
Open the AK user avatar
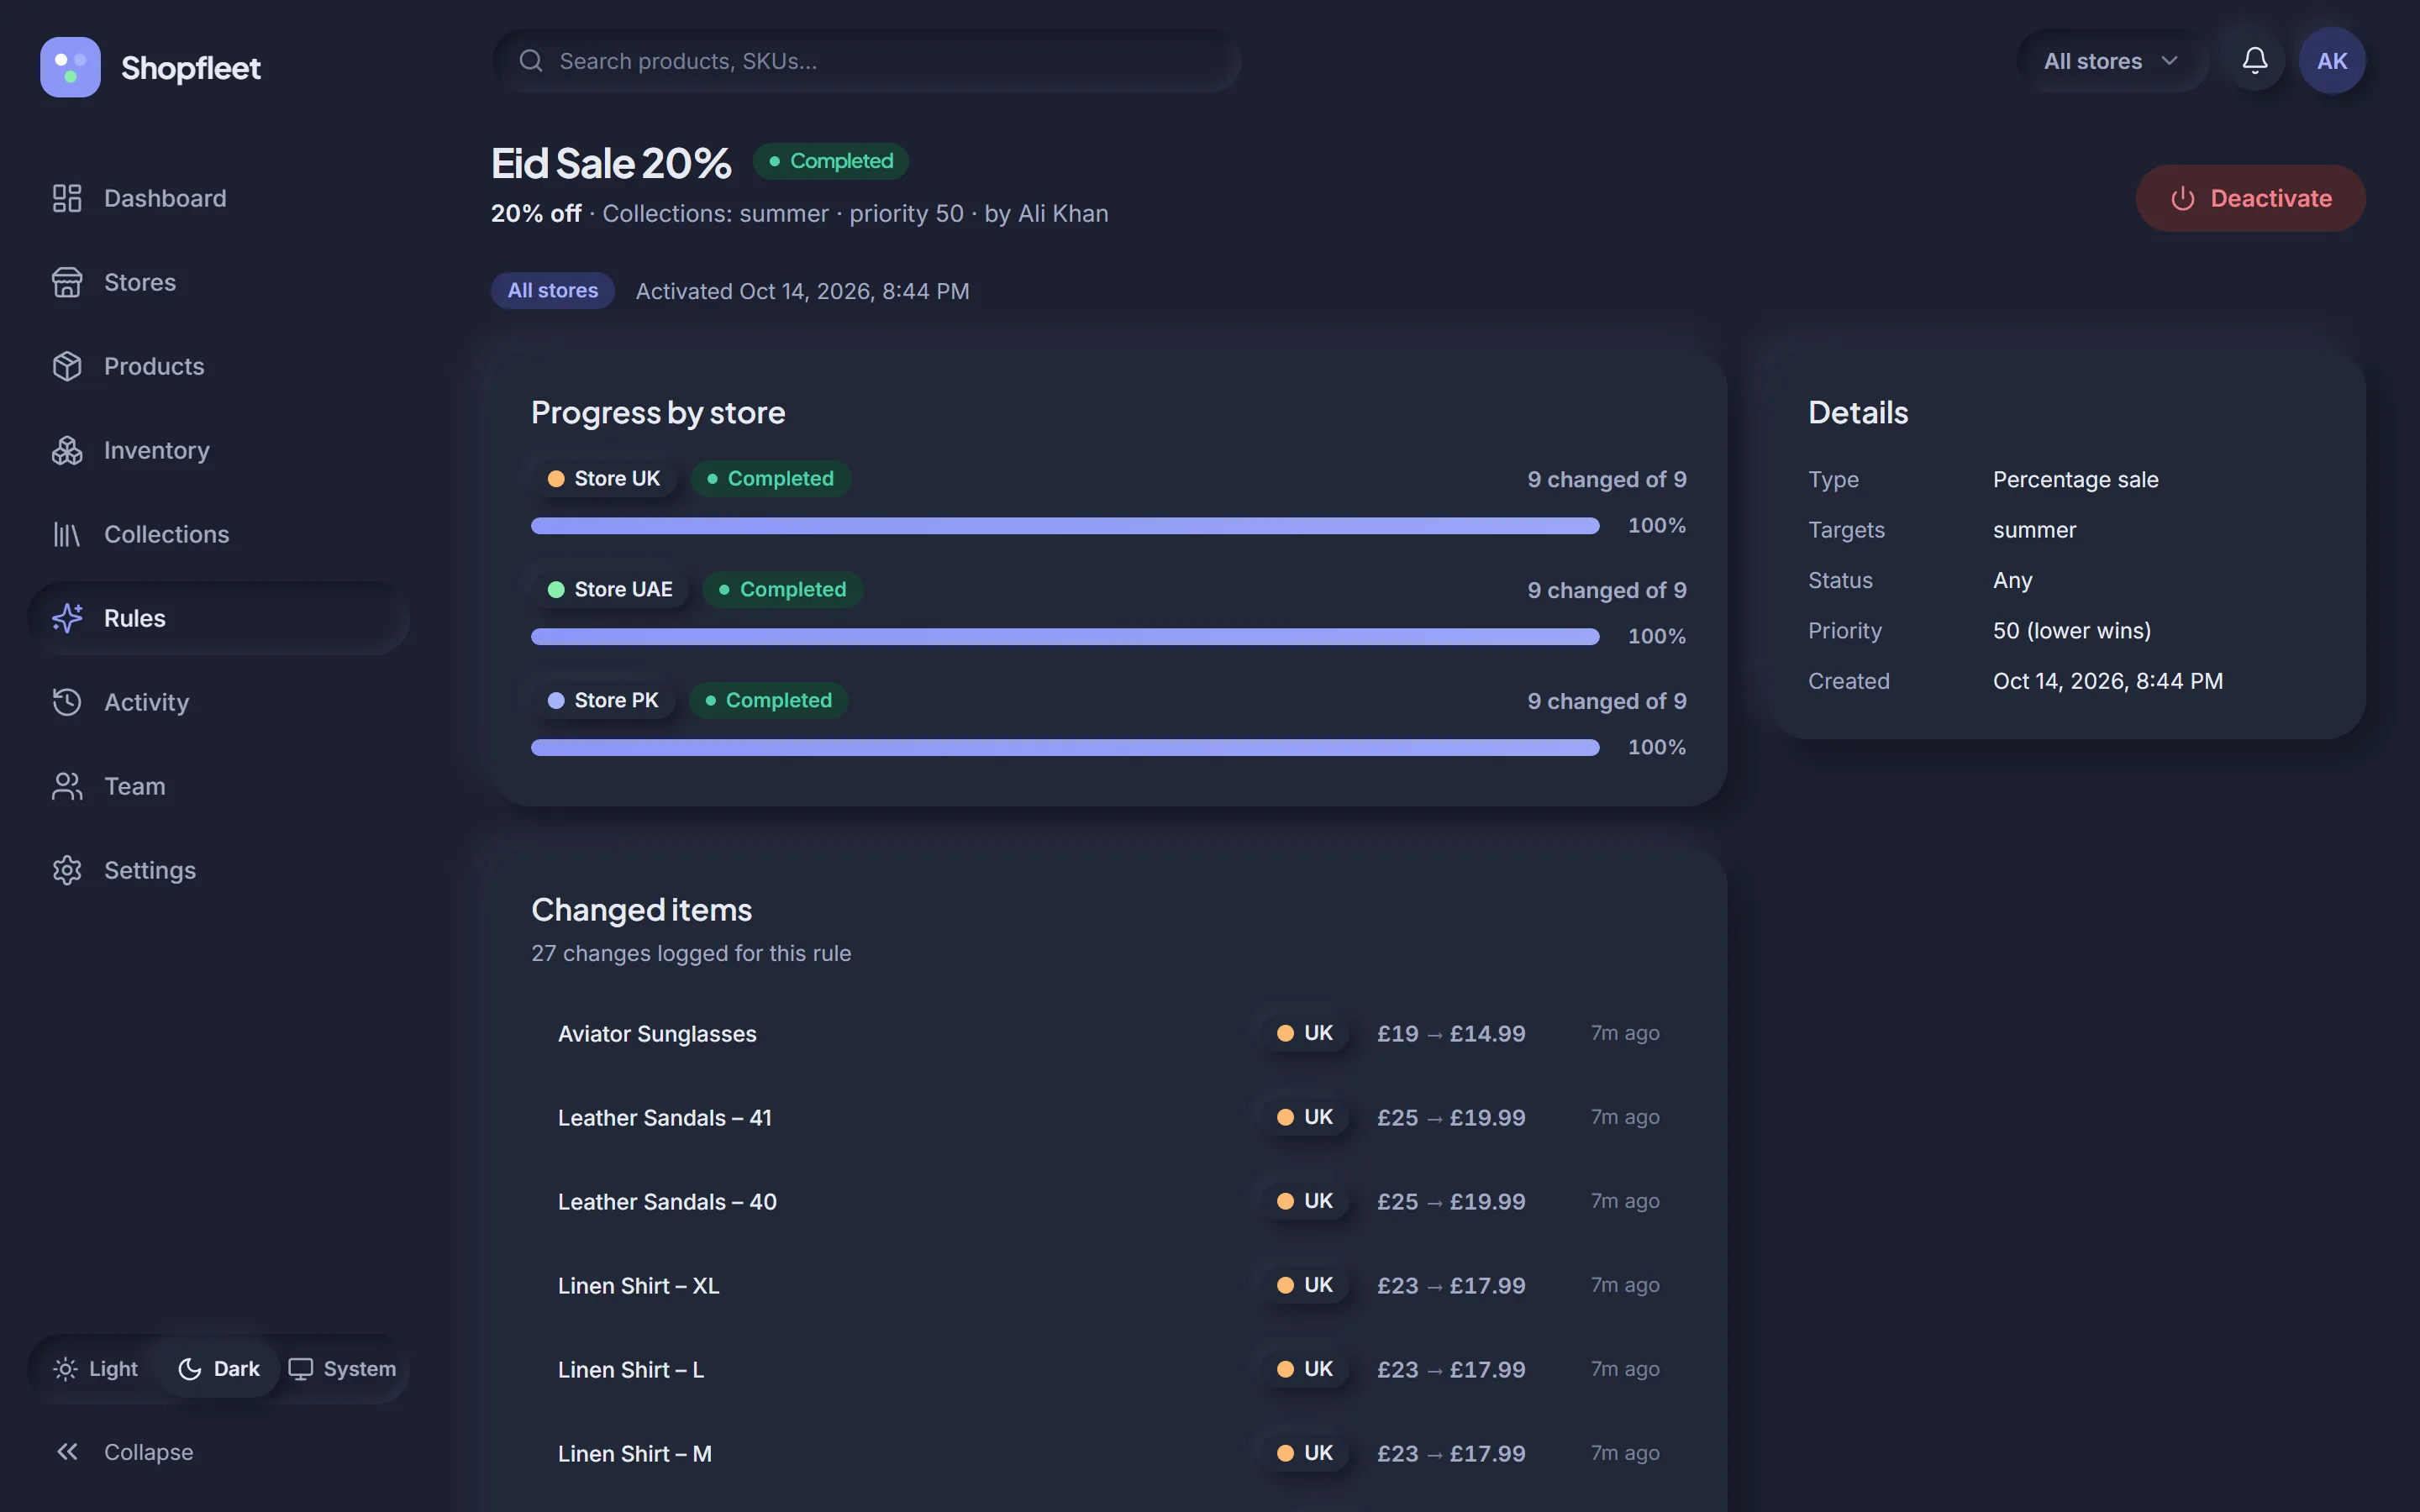click(2332, 61)
